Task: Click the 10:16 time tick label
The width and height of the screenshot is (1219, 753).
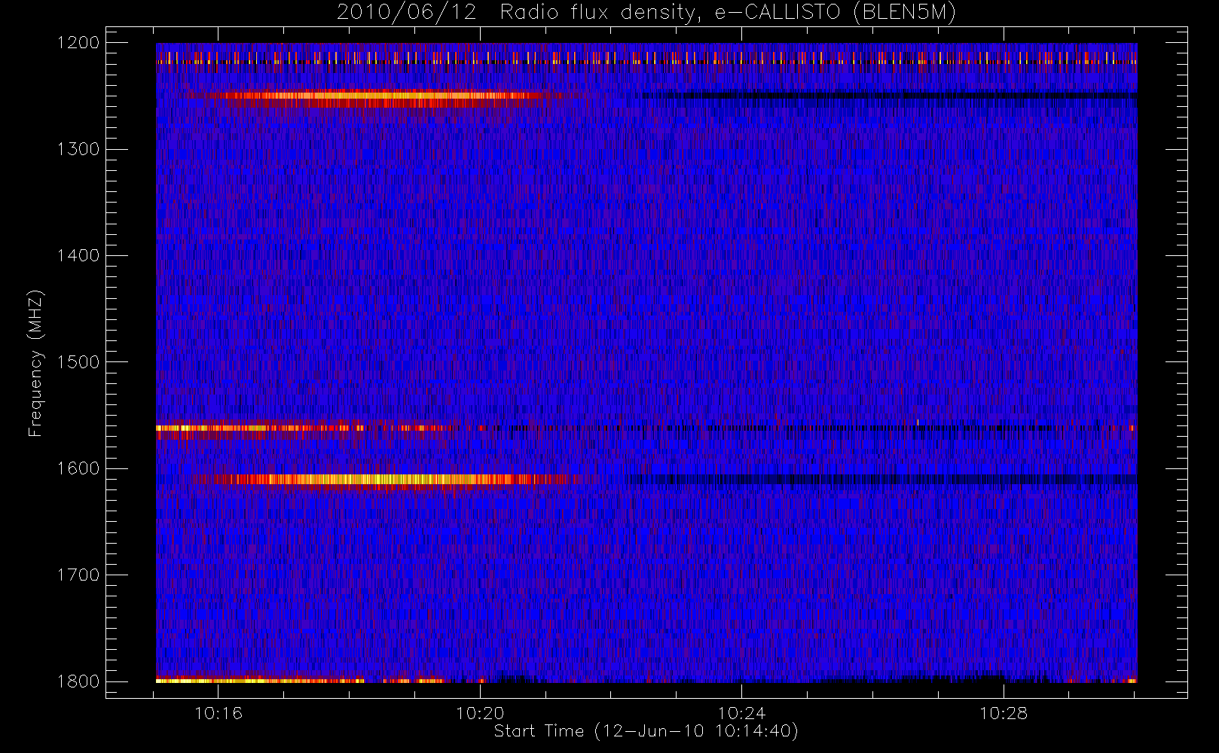Action: [x=218, y=713]
